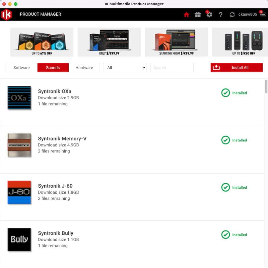This screenshot has width=268, height=268.
Task: Click the Syntronik Memory-V thumbnail
Action: tap(19, 145)
